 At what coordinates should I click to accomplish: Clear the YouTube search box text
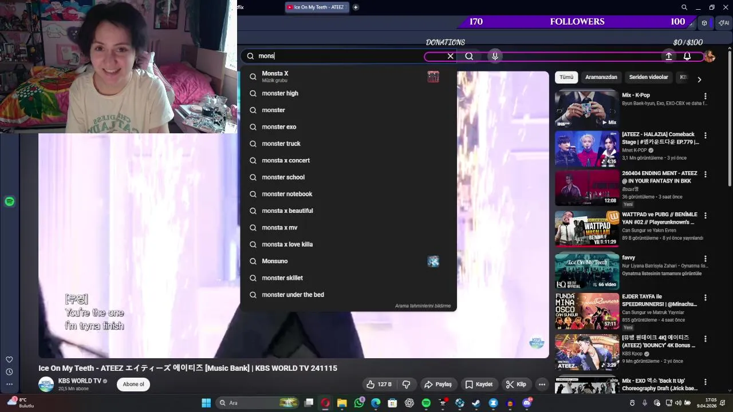pyautogui.click(x=450, y=56)
